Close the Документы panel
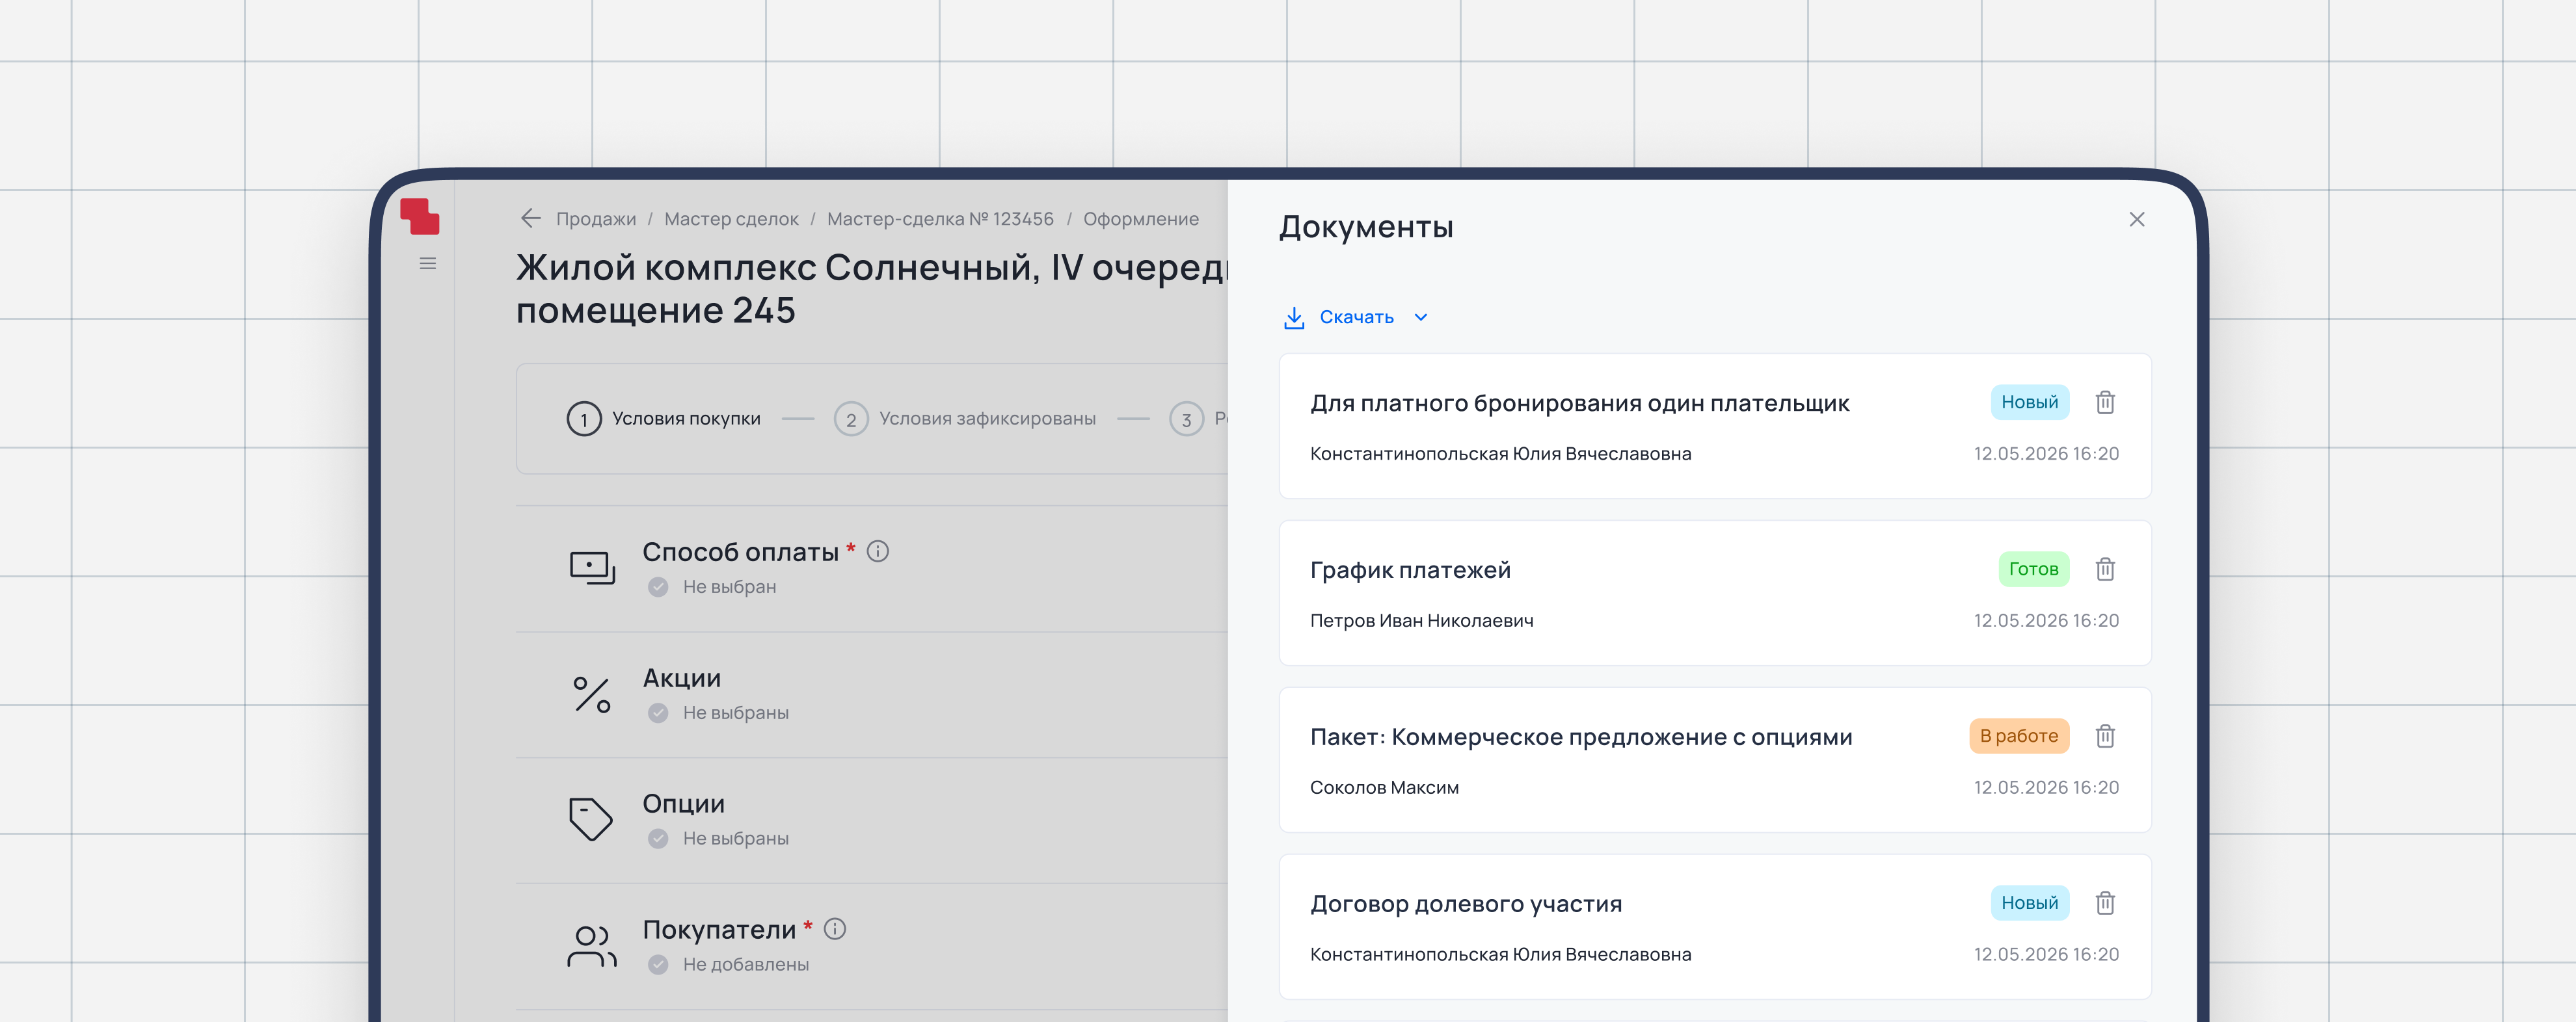The width and height of the screenshot is (2576, 1022). (2137, 219)
